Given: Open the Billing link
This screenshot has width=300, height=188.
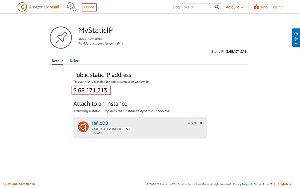Looking at the screenshot, I should pos(278,7).
